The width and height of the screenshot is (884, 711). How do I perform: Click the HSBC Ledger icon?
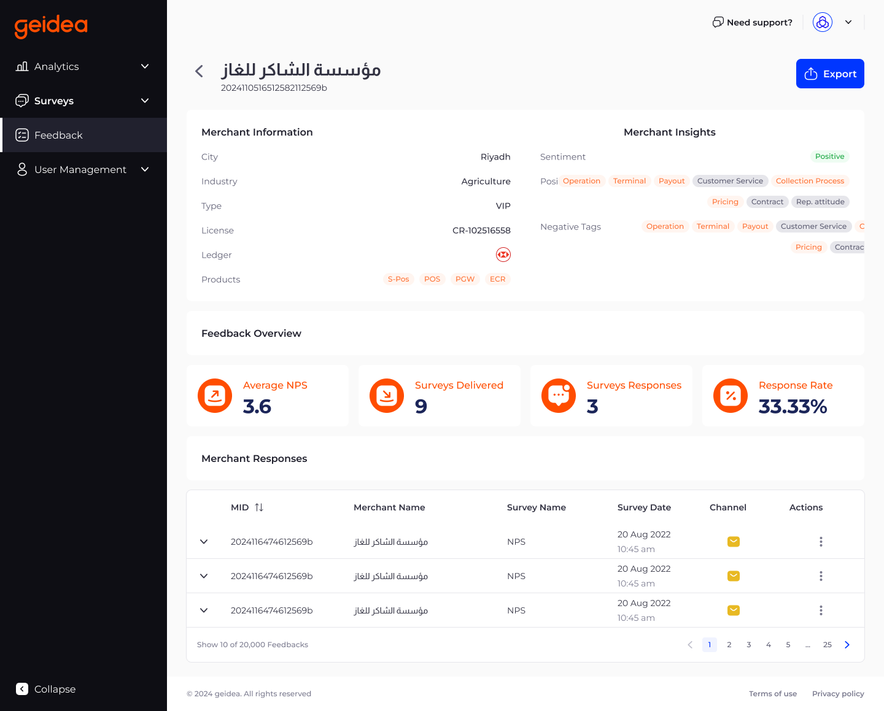[x=503, y=255]
